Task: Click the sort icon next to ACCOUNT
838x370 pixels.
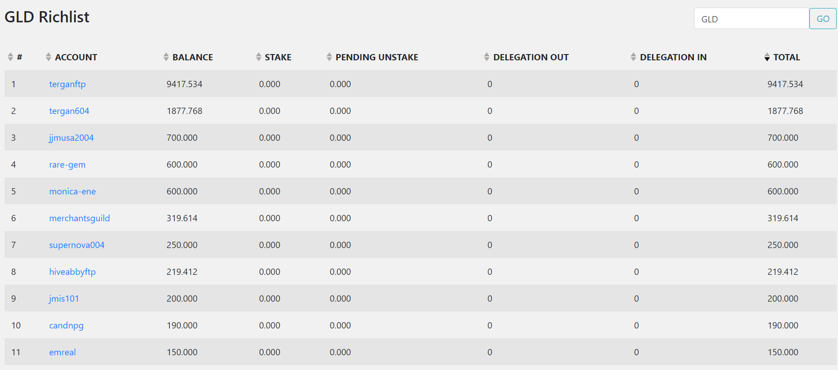Action: coord(48,57)
